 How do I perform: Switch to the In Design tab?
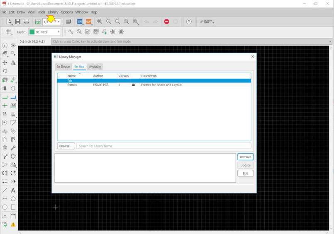63,67
